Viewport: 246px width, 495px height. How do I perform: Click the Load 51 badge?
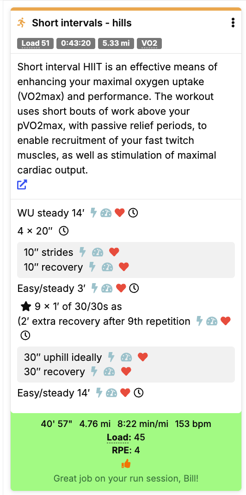[x=35, y=43]
